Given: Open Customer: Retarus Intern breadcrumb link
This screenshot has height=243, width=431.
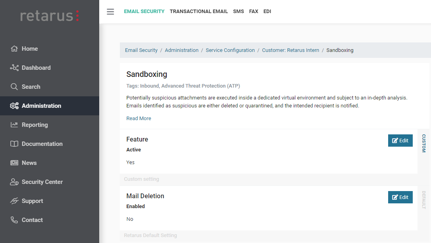Looking at the screenshot, I should pyautogui.click(x=291, y=50).
